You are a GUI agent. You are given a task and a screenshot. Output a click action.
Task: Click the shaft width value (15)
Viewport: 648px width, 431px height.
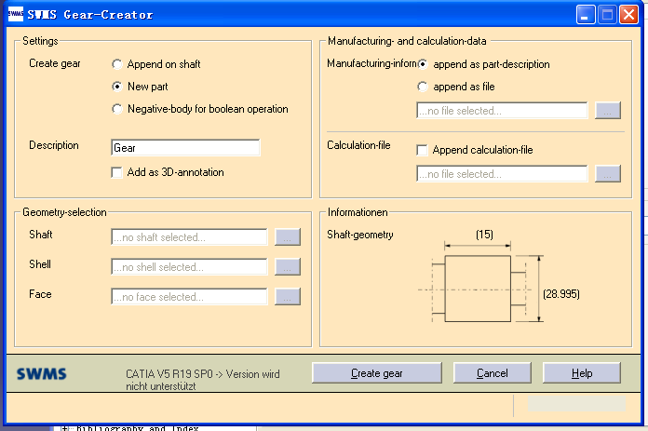click(484, 235)
